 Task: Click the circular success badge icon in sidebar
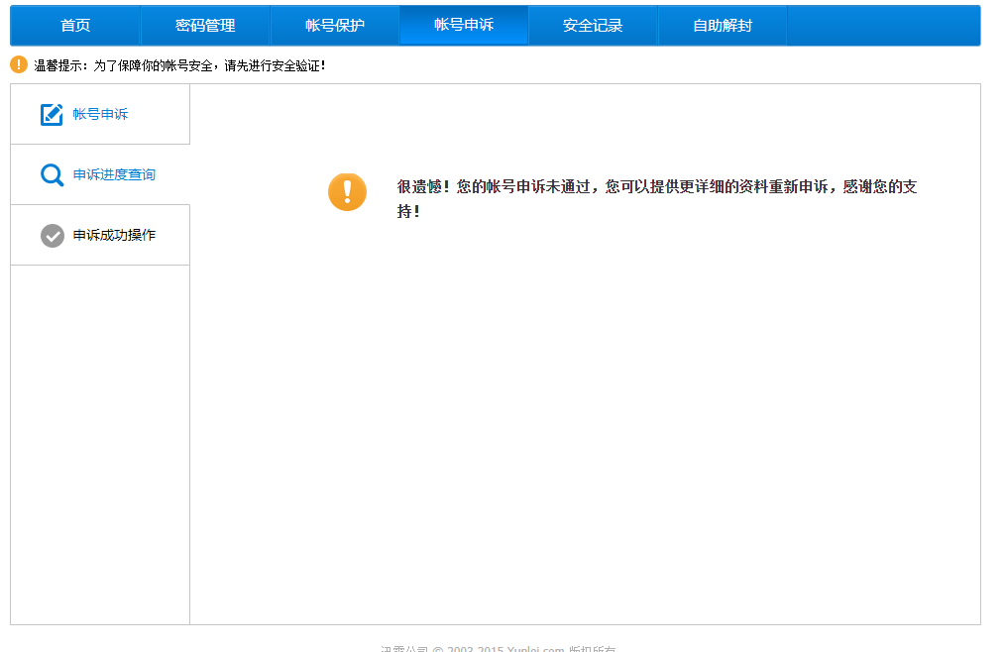[52, 236]
